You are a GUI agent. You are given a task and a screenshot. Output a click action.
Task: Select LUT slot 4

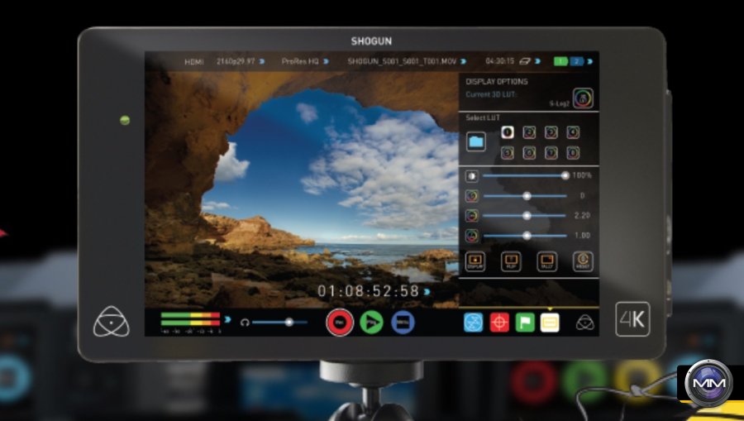573,132
